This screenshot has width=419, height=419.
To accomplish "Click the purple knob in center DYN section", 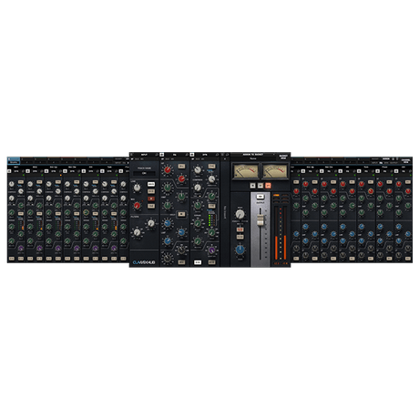I will pos(211,250).
